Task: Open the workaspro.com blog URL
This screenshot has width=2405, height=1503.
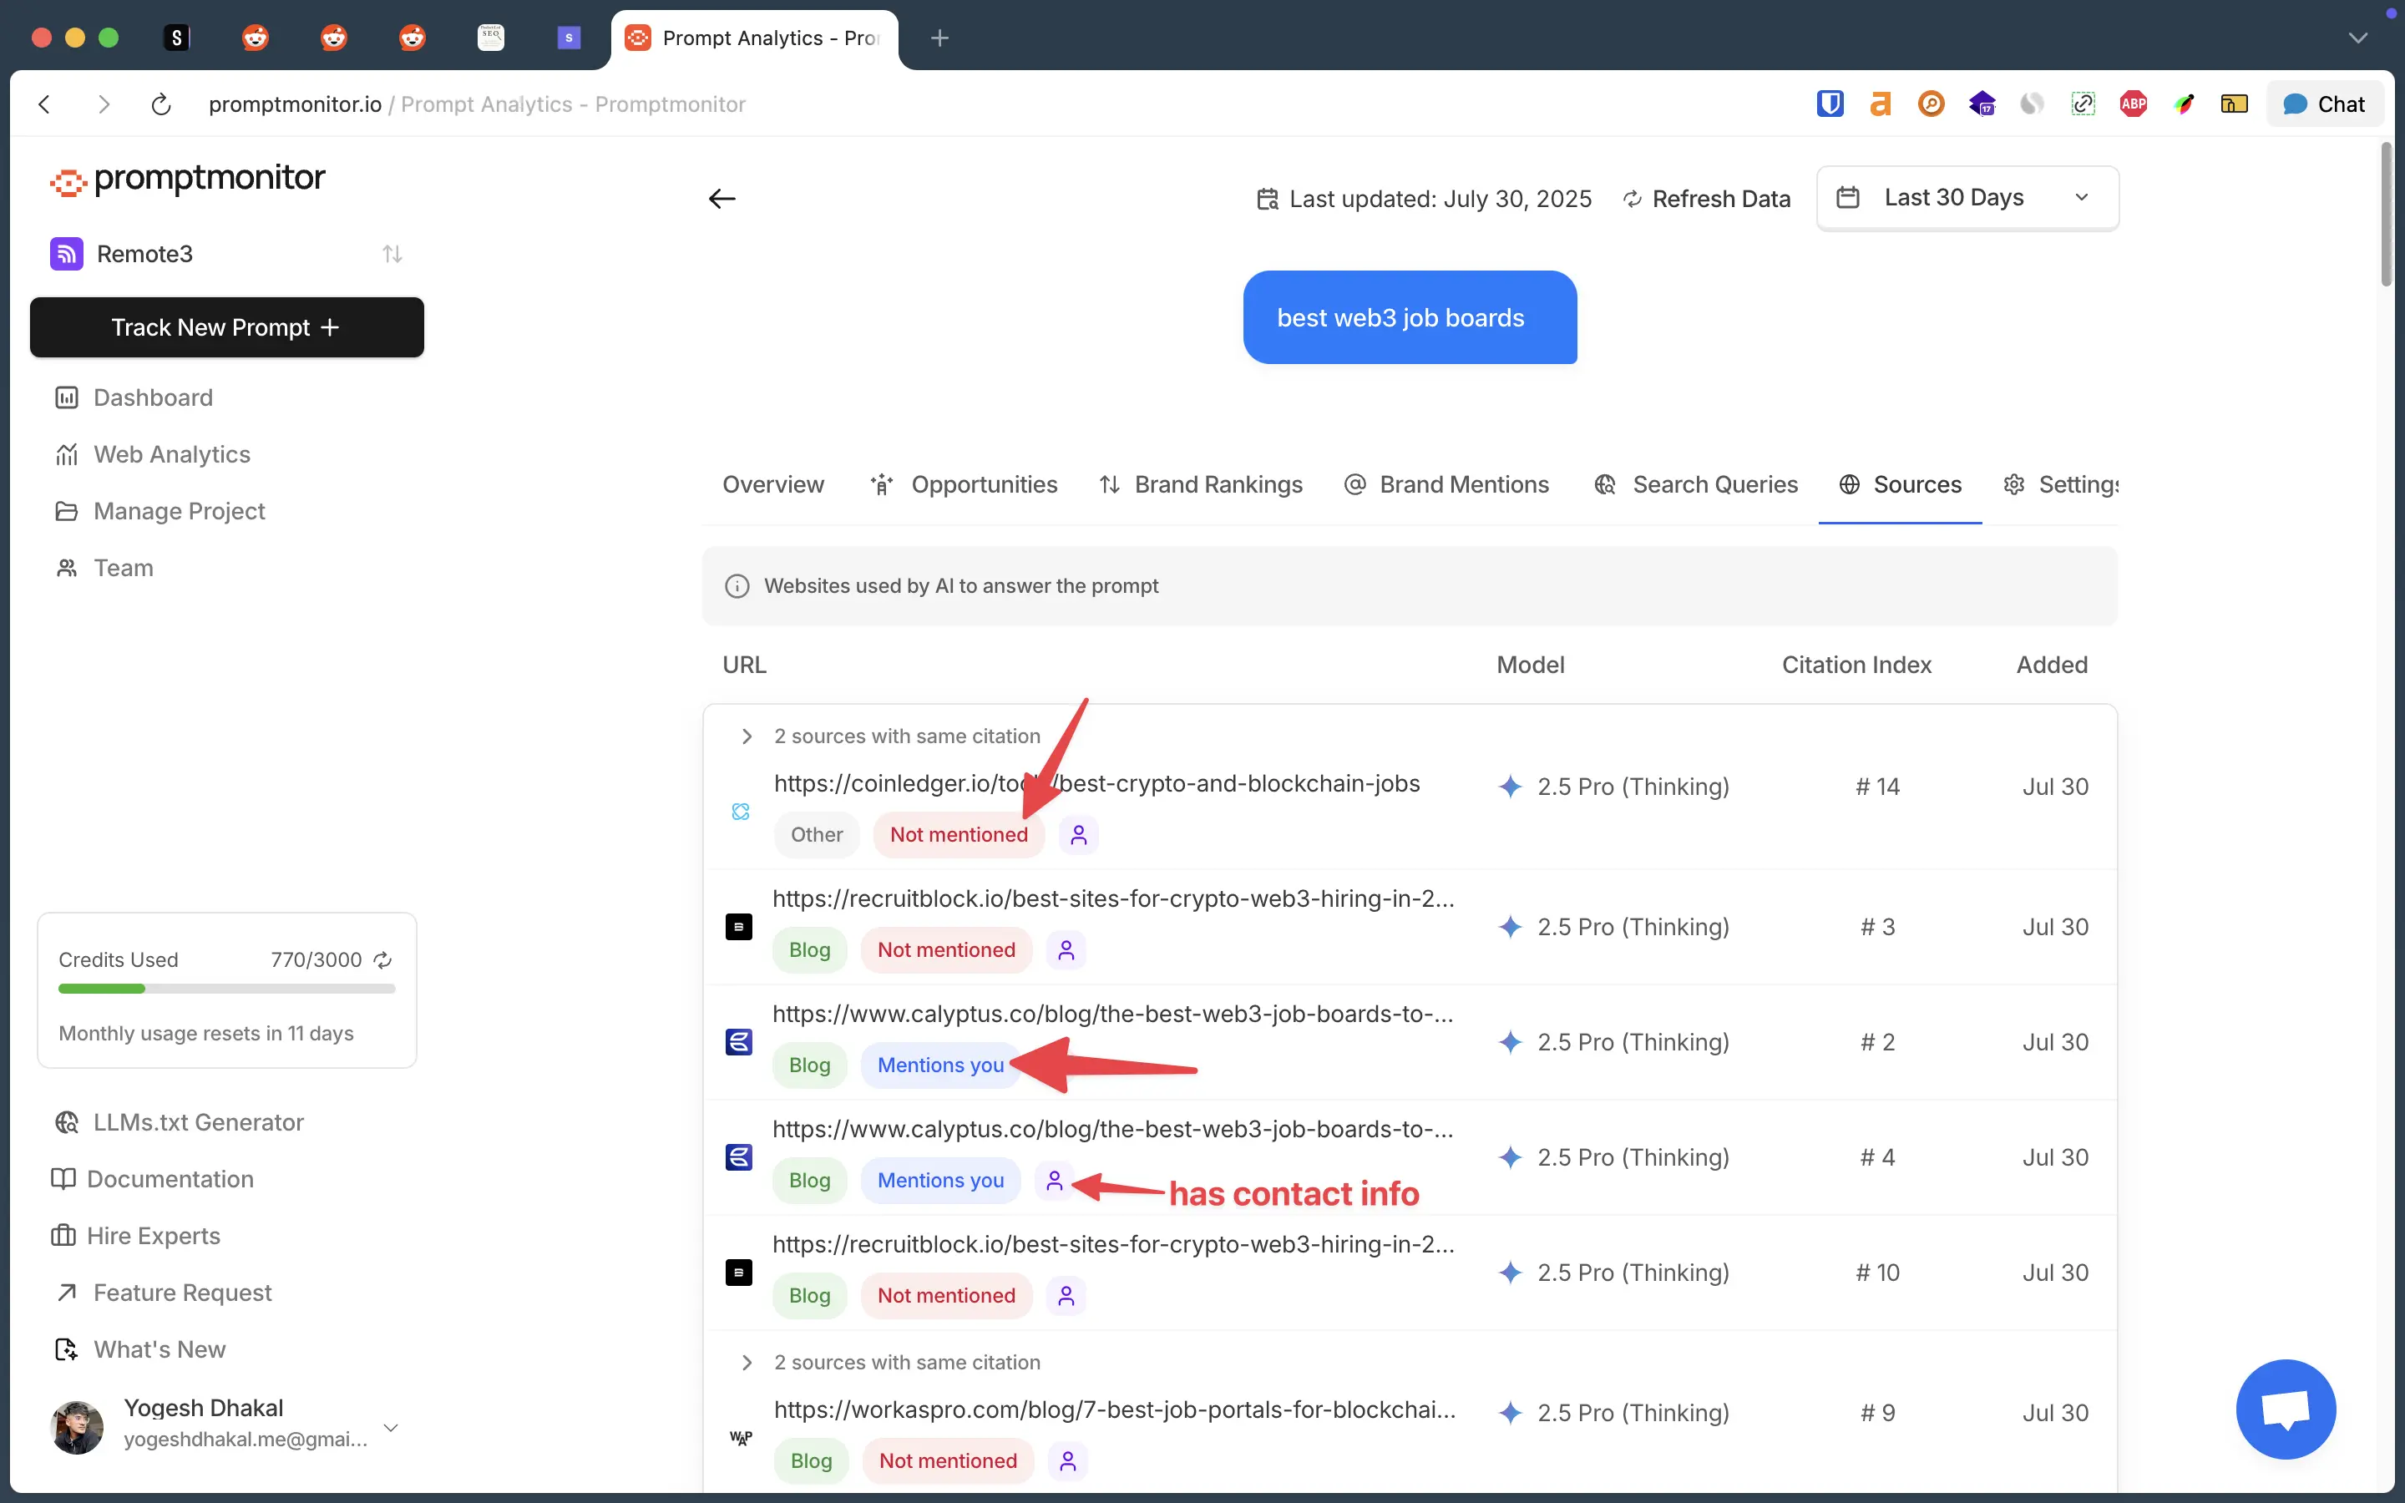Action: pyautogui.click(x=1115, y=1409)
